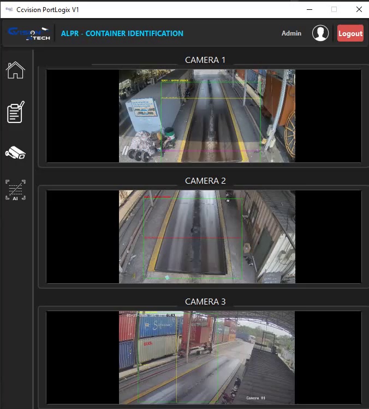Click the Cvision Tech logo
The height and width of the screenshot is (409, 369).
pos(29,34)
